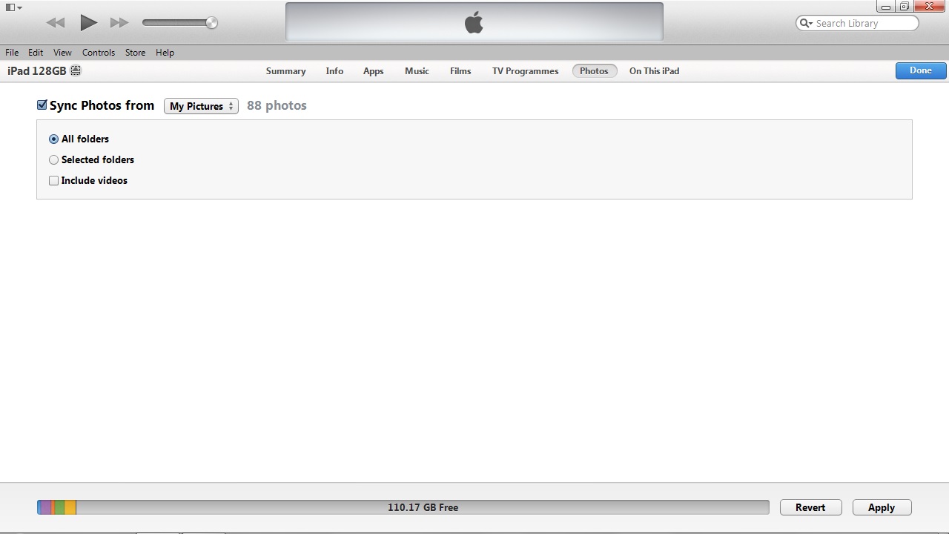Screen dimensions: 949x534
Task: Select the All folders radio button
Action: pos(53,139)
